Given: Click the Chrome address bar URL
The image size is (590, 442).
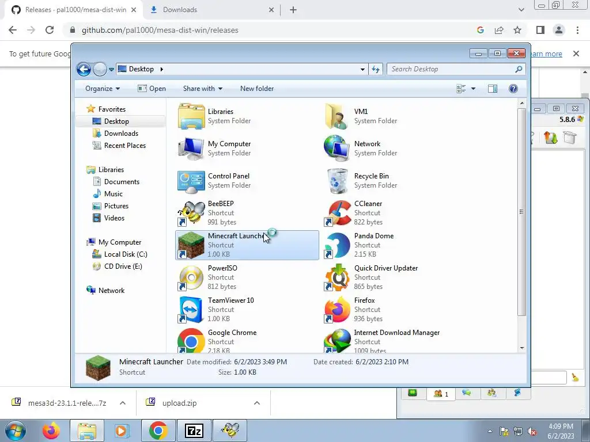Looking at the screenshot, I should (160, 30).
